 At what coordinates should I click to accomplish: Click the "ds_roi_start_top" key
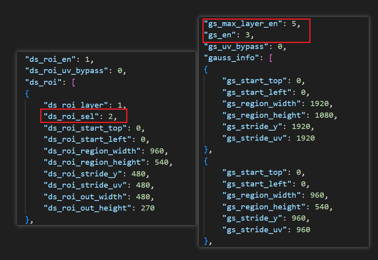pyautogui.click(x=86, y=128)
